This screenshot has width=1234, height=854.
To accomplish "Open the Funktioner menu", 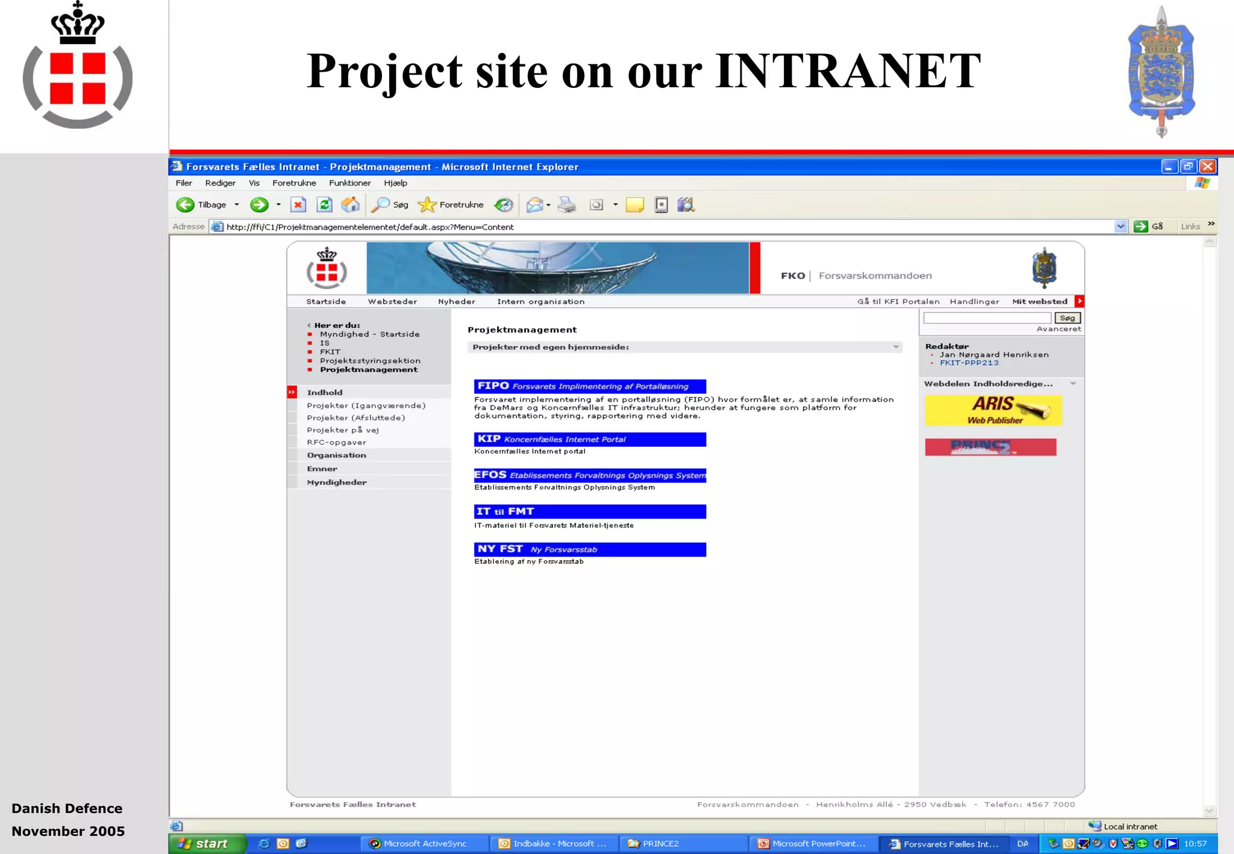I will click(350, 183).
